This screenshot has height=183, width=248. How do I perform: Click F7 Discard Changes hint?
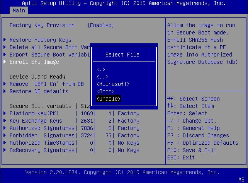(x=198, y=135)
